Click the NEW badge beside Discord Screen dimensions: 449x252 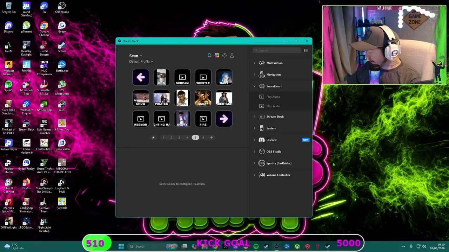pyautogui.click(x=306, y=140)
